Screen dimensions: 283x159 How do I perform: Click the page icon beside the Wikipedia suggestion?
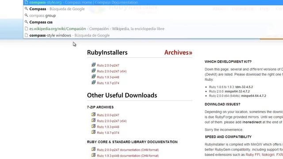coord(27,28)
